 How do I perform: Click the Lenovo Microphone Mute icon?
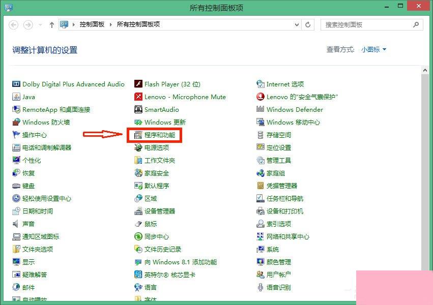click(x=138, y=97)
